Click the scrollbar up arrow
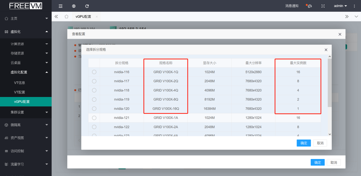 click(x=330, y=57)
